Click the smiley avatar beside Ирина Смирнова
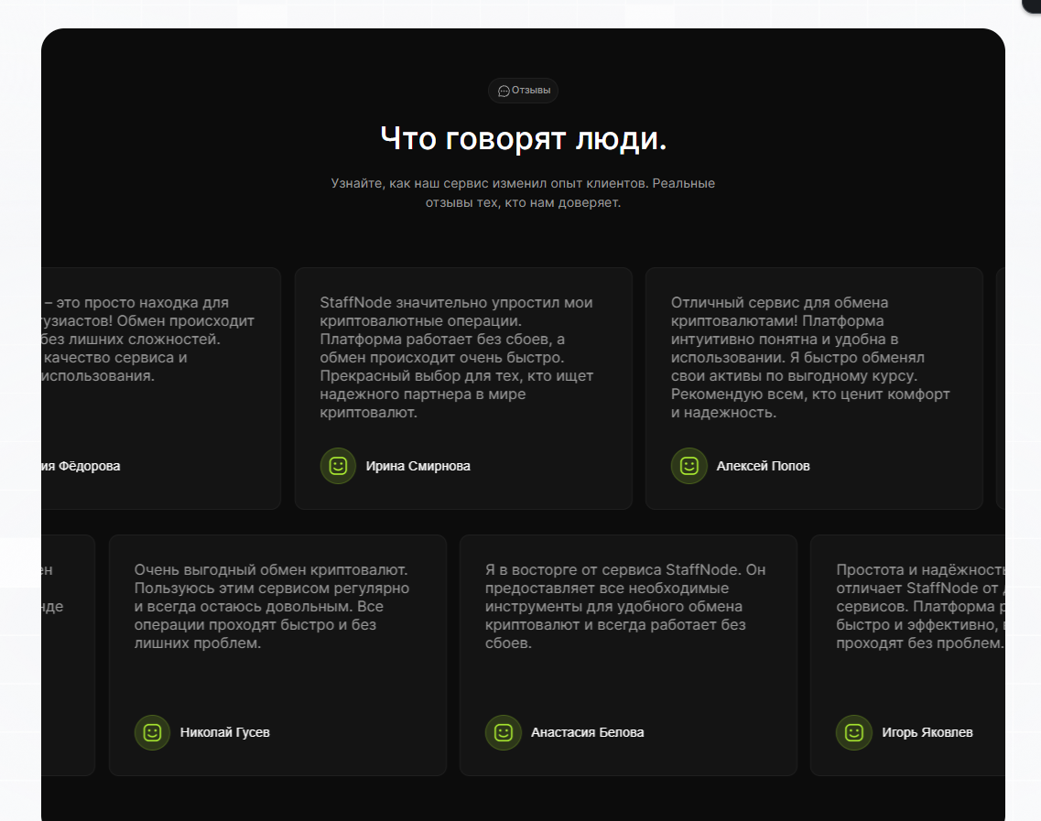1041x821 pixels. point(338,466)
